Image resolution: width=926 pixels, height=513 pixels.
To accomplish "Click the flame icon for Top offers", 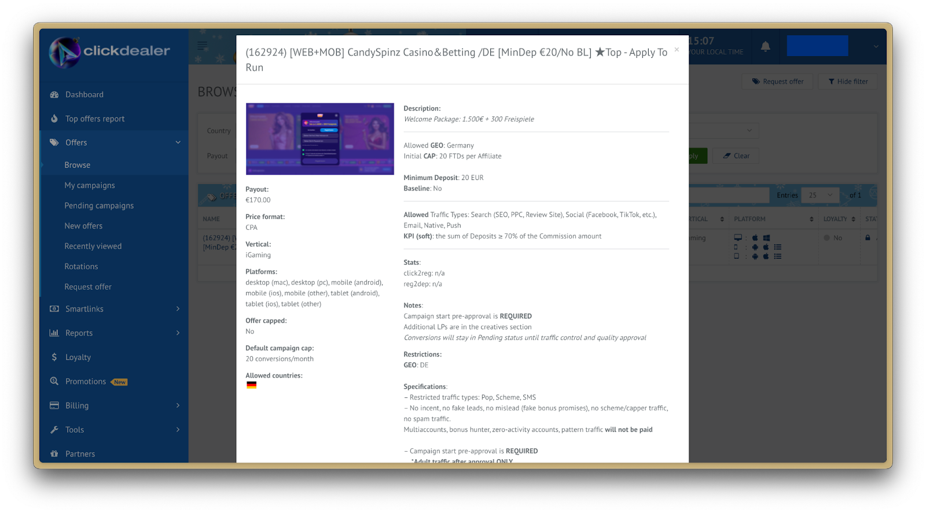I will pos(54,119).
